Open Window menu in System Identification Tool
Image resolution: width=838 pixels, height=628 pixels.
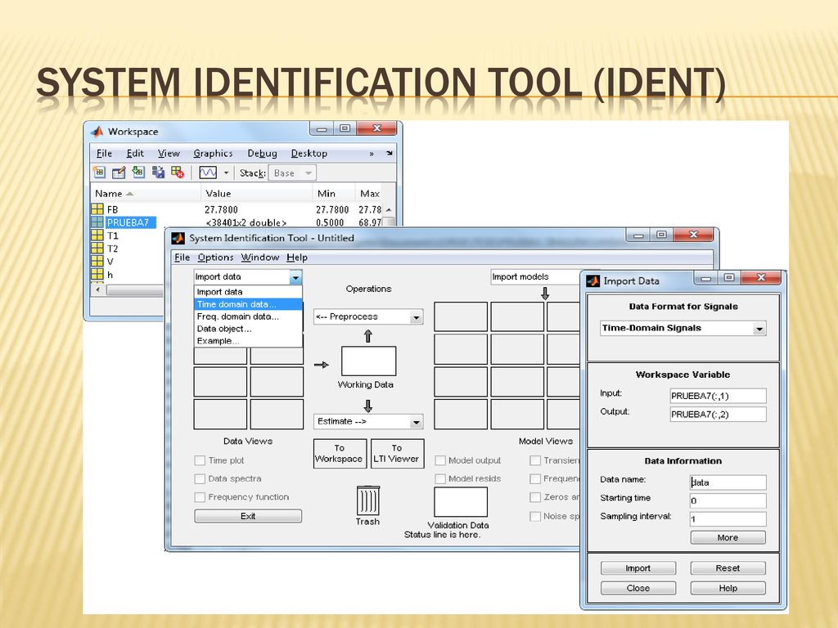pos(259,258)
